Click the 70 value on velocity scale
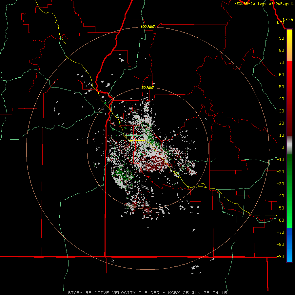295x295 pixels. click(282, 63)
